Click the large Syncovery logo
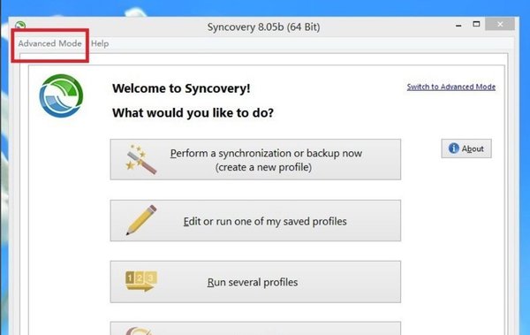Screen dimensions: 530x335 pyautogui.click(x=61, y=95)
